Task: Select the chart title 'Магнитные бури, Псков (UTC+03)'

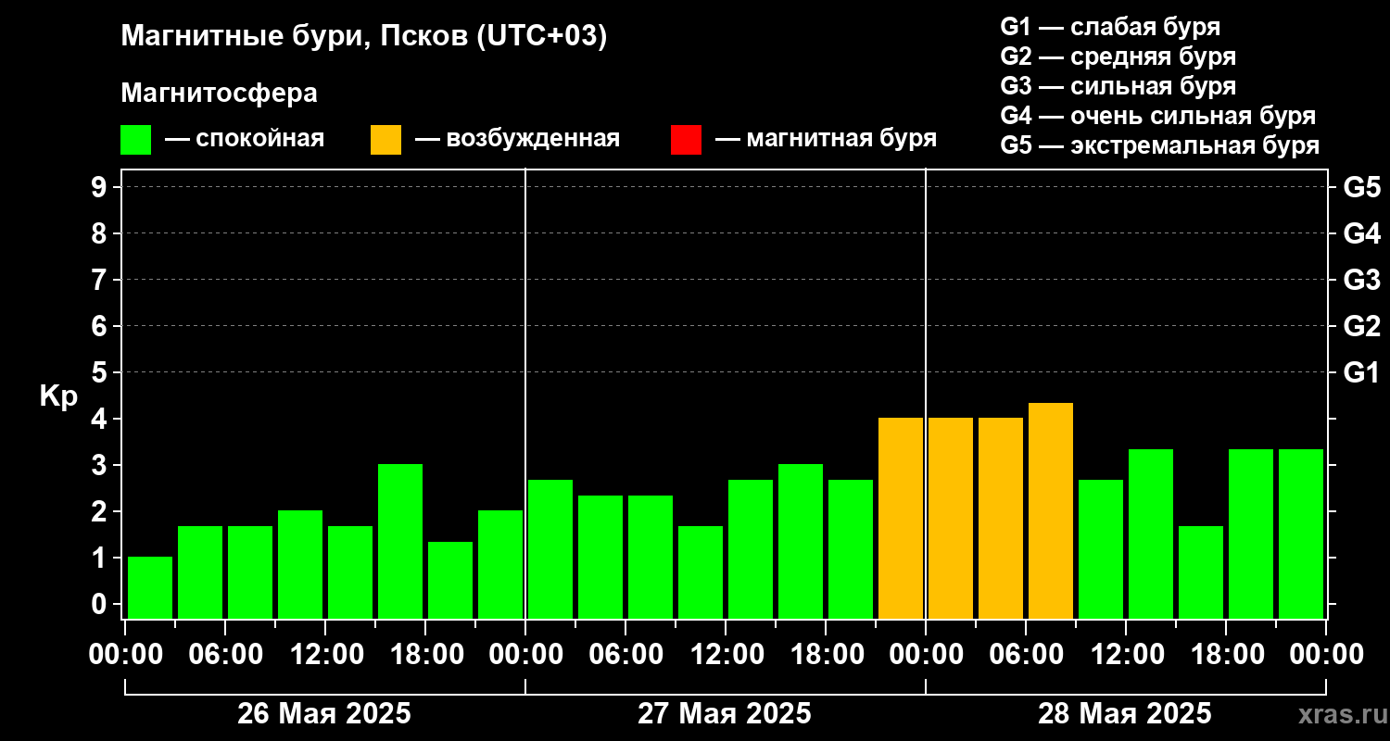Action: pyautogui.click(x=363, y=37)
